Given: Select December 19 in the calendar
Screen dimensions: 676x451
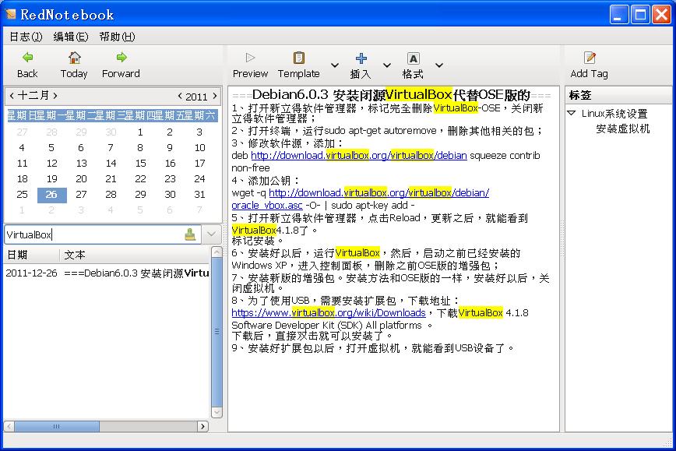Looking at the screenshot, I should point(51,179).
